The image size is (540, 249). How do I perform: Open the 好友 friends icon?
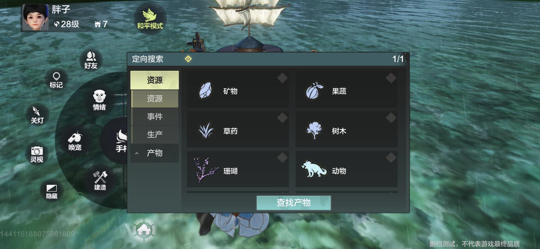coord(91,60)
